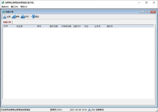Click the 到期订单 window title icon
The height and width of the screenshot is (112, 158).
[3, 12]
